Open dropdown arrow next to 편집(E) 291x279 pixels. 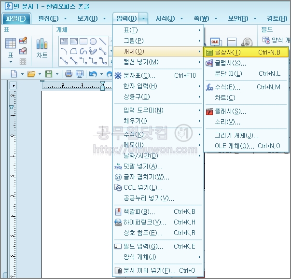65,18
